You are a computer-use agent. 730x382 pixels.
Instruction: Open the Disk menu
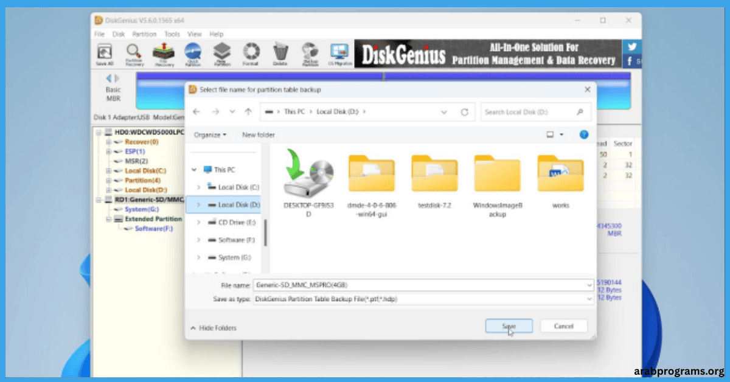pos(117,34)
